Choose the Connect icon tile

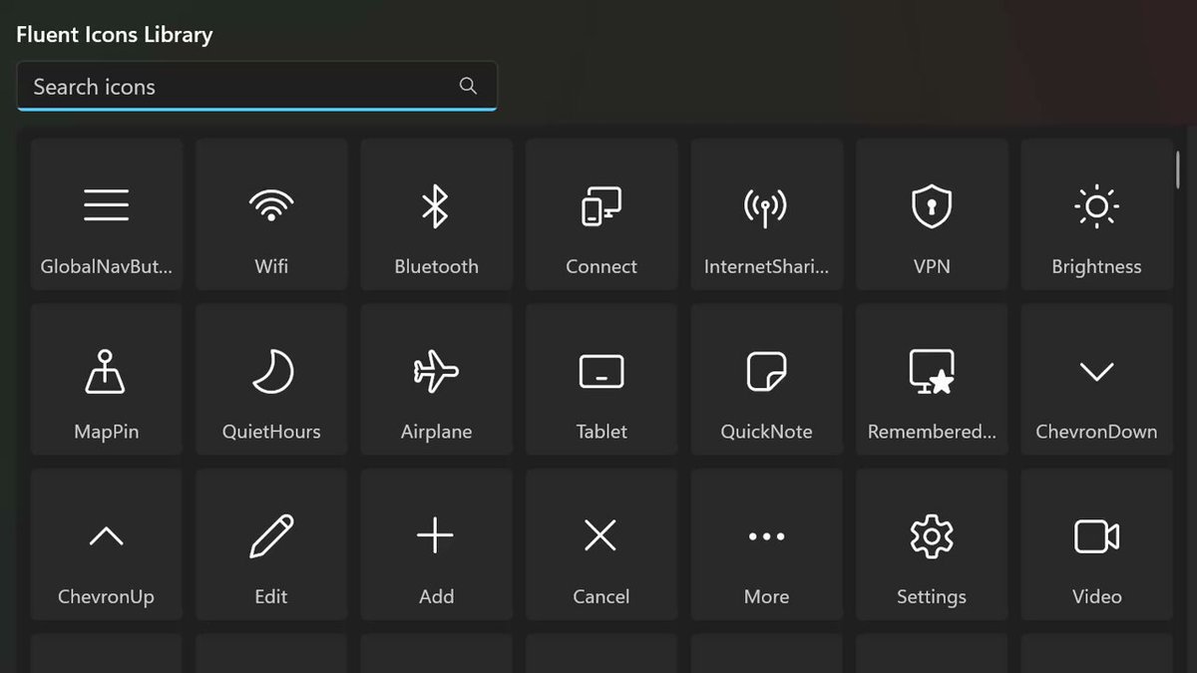coord(601,214)
